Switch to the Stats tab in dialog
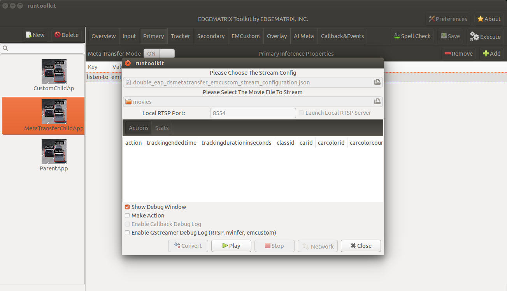507x291 pixels. pos(162,128)
